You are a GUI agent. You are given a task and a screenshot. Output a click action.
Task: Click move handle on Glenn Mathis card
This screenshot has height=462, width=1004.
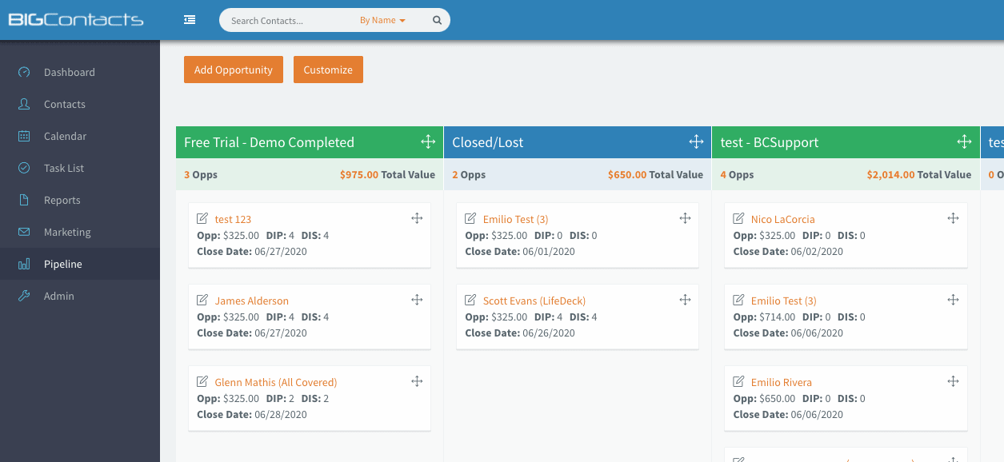pos(417,381)
